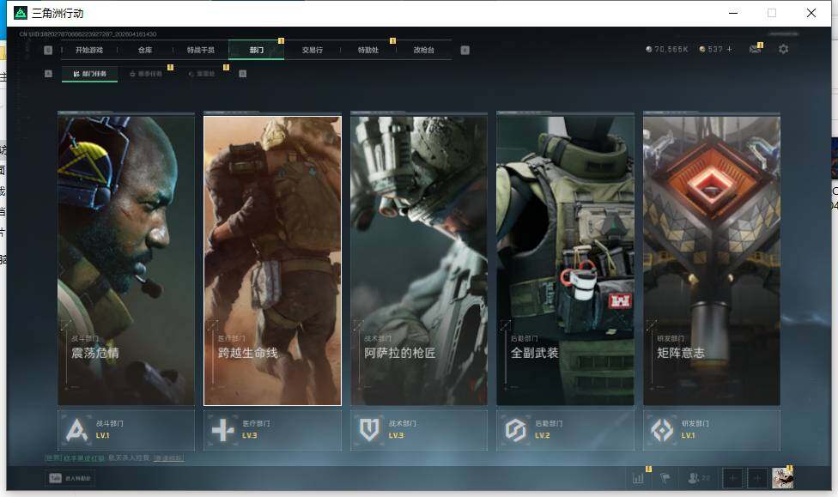This screenshot has width=838, height=497.
Task: Add teammate via first plus slot
Action: tap(732, 478)
